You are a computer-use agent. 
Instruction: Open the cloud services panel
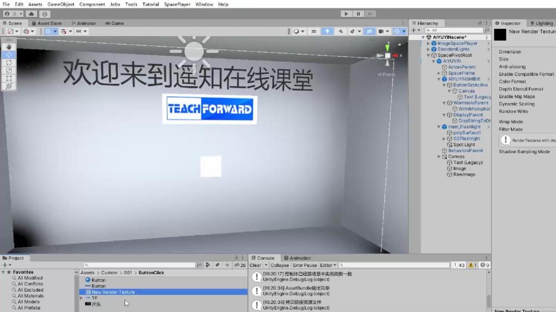click(31, 14)
